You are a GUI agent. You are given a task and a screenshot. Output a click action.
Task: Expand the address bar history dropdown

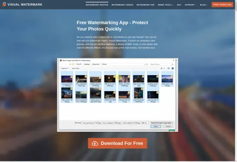[x=144, y=64]
